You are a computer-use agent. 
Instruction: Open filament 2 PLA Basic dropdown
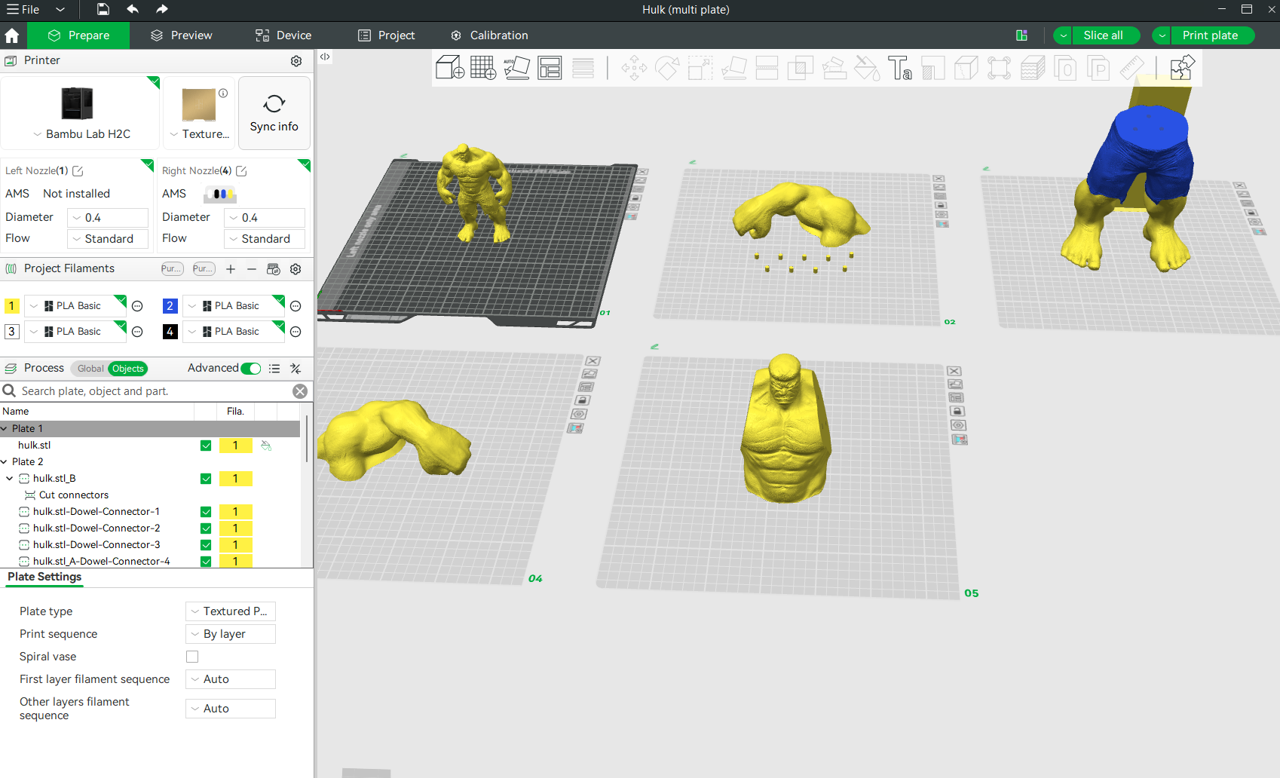(x=234, y=306)
